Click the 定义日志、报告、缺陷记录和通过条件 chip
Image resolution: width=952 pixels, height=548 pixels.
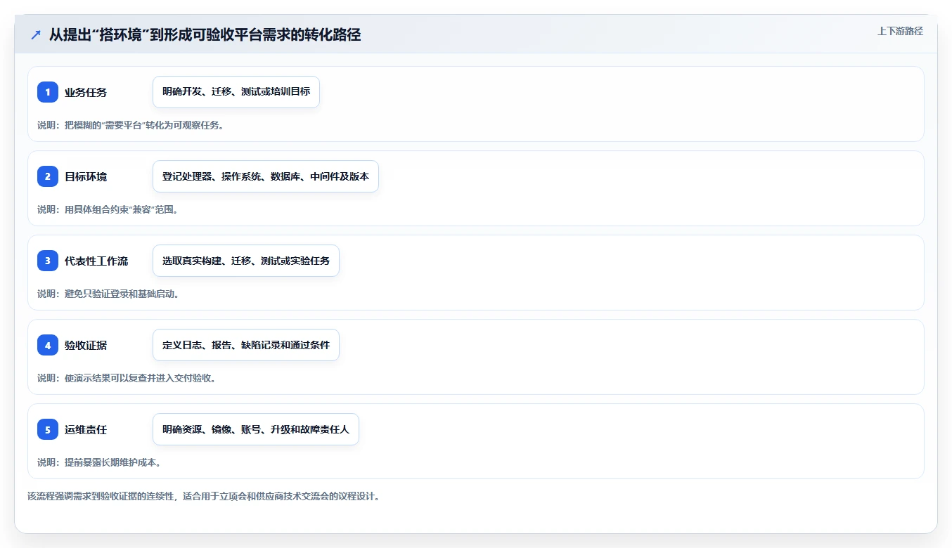[x=246, y=345]
